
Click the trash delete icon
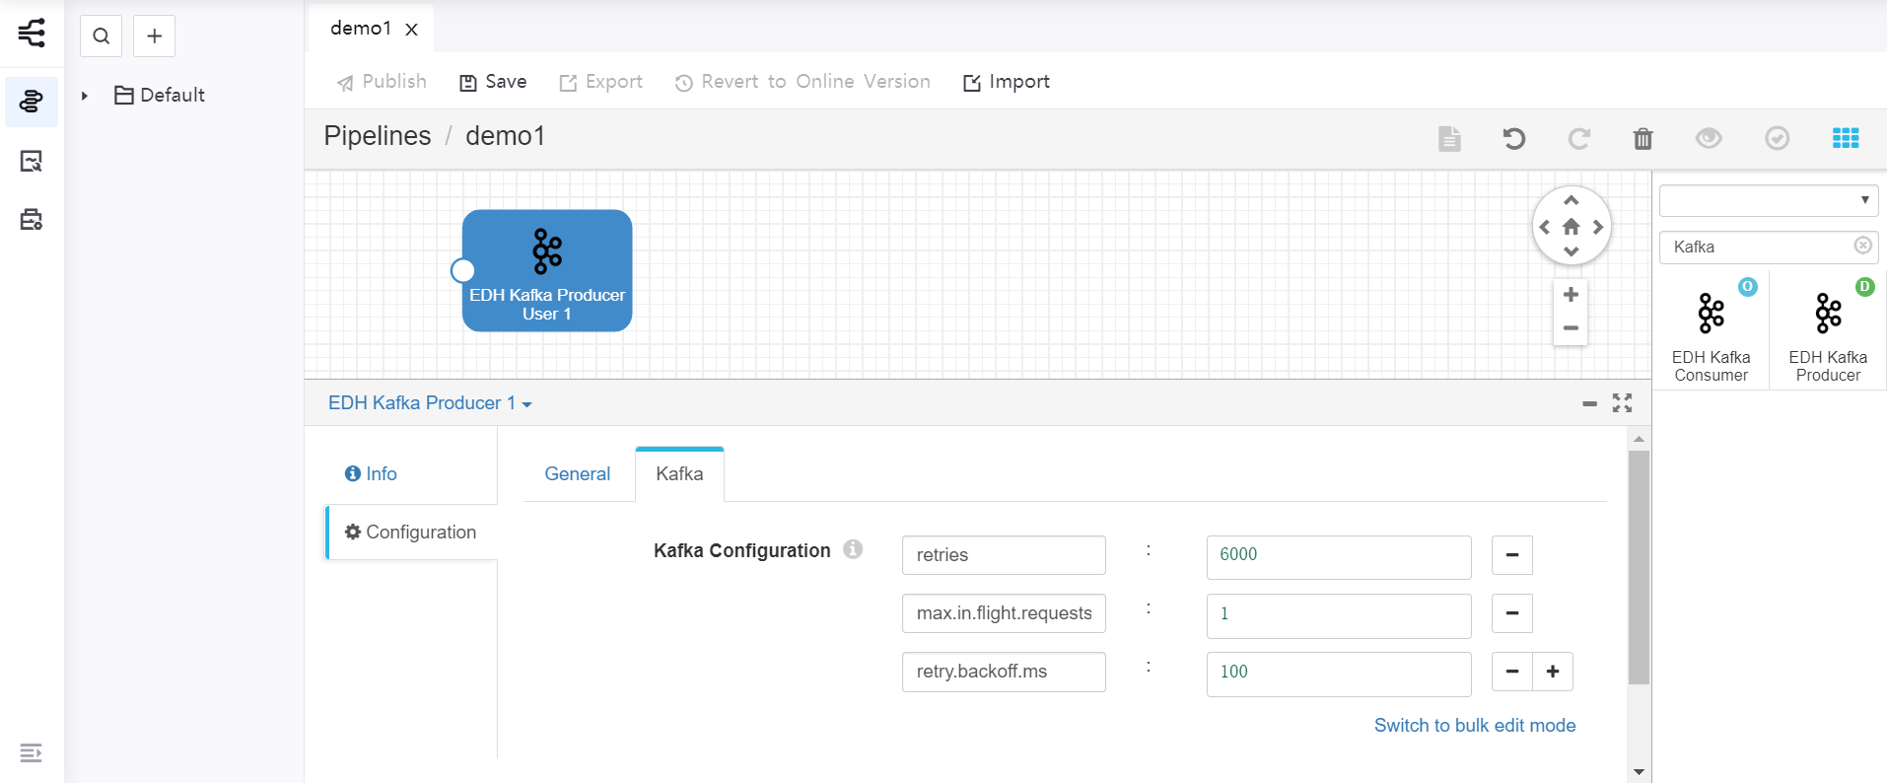1642,139
